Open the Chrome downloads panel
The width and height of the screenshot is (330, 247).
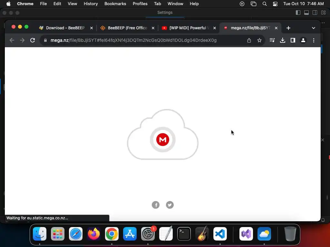tap(282, 40)
